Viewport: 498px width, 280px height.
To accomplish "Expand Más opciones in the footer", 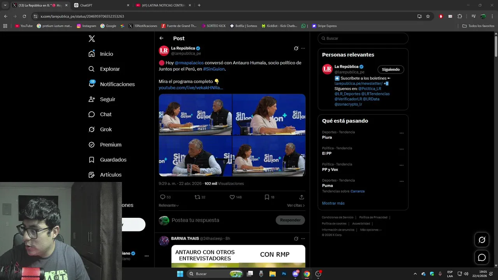I will click(371, 230).
